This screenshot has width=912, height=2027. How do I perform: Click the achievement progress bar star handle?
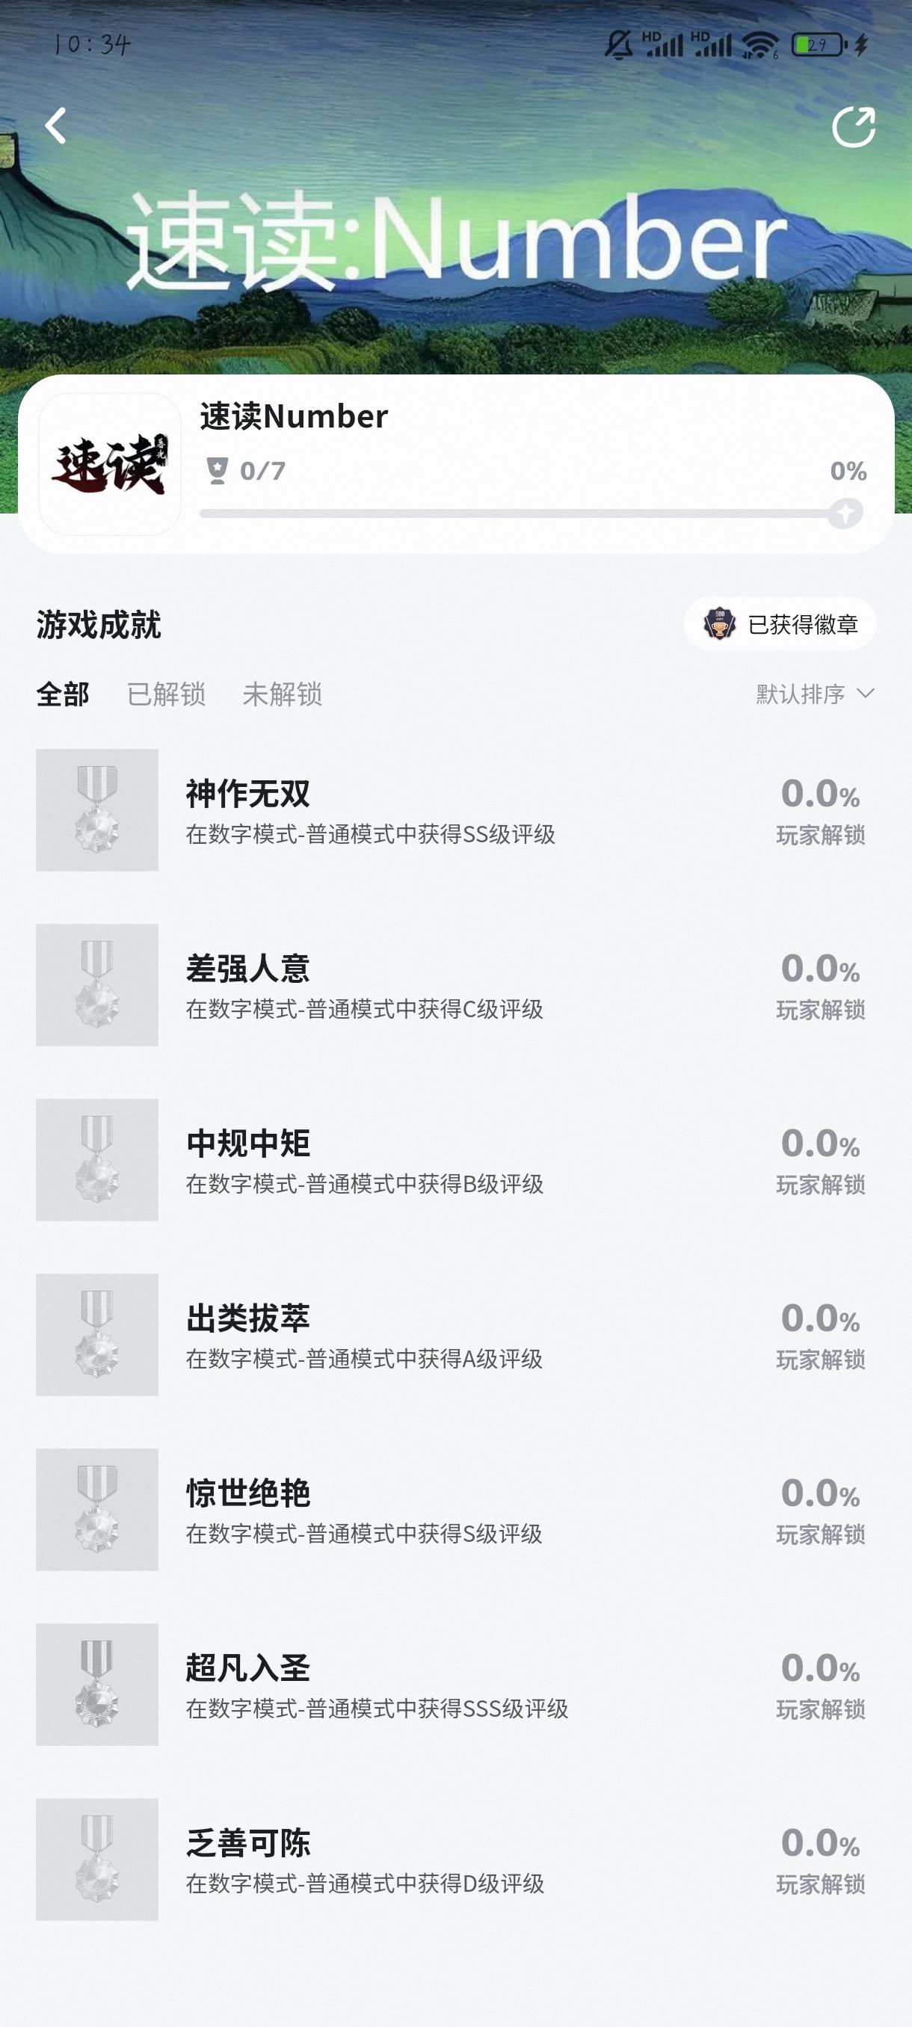(x=846, y=513)
